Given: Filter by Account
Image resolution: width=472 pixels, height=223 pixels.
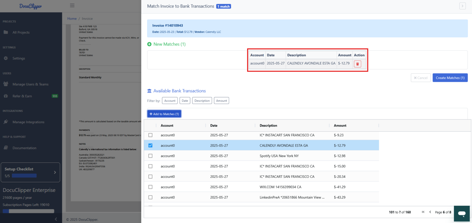Looking at the screenshot, I should click(170, 101).
